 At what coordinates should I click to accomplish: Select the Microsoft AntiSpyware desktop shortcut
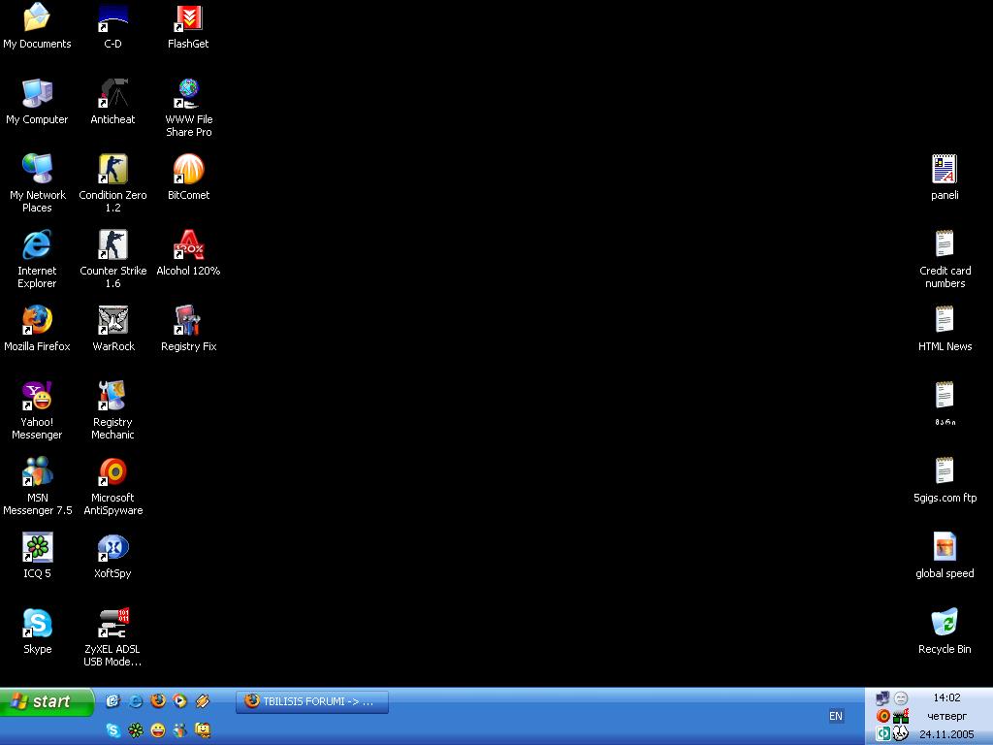click(112, 486)
